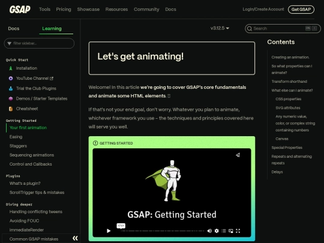Screen dimensions: 324x243
Task: Jump to Transform shorthand section
Action: [289, 82]
